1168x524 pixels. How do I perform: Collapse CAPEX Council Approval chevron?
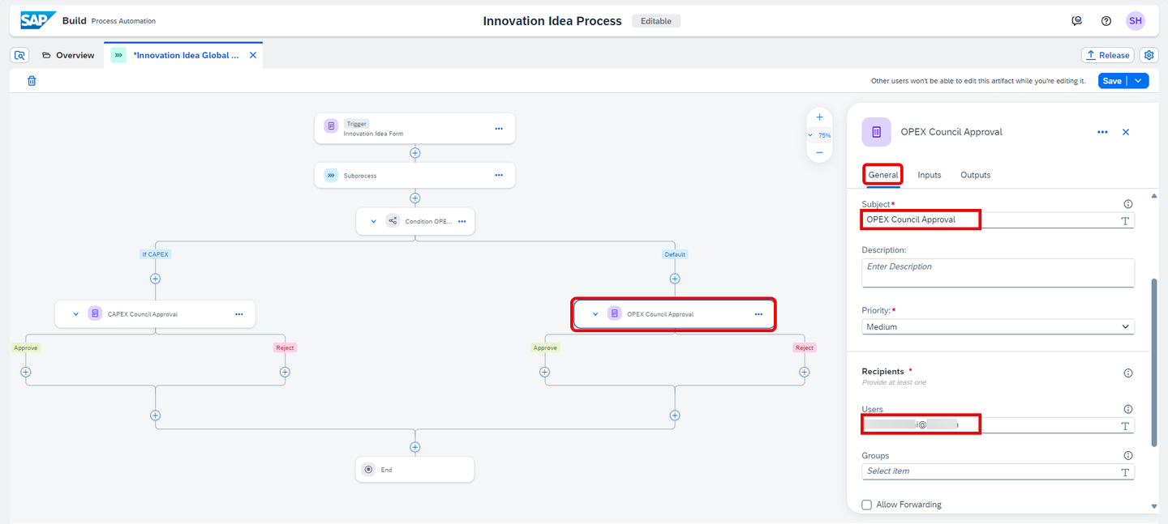[76, 314]
